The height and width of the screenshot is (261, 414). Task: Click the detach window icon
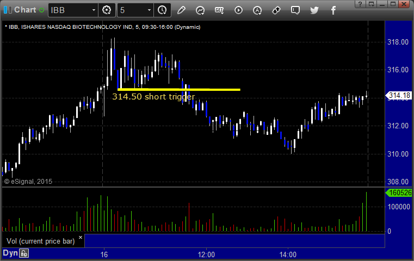tap(372, 4)
